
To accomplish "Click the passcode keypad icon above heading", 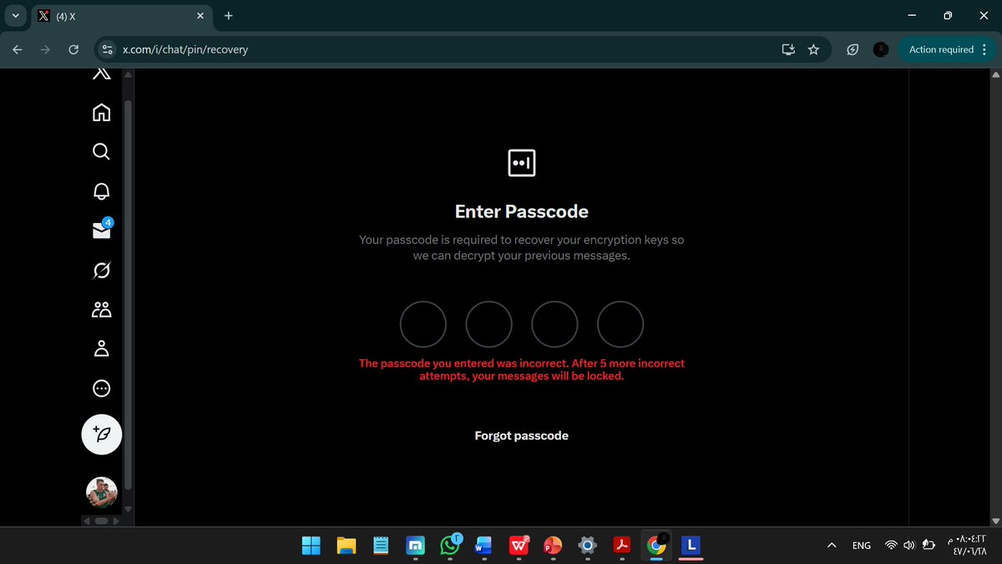I will tap(521, 162).
